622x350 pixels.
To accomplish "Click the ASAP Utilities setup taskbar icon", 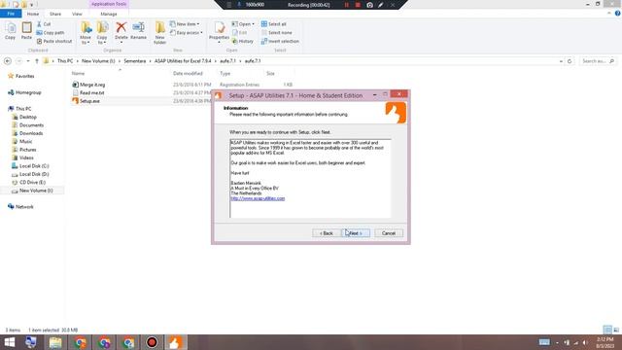I will coord(175,342).
